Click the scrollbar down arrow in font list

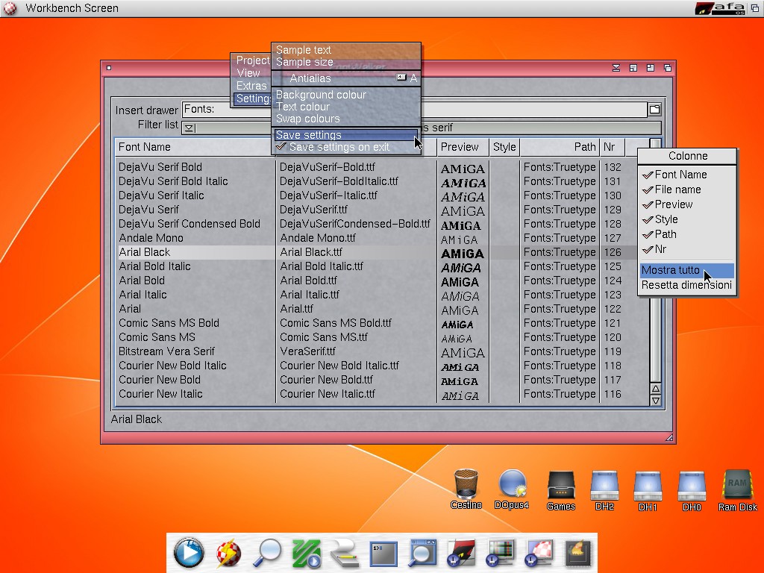pos(655,401)
